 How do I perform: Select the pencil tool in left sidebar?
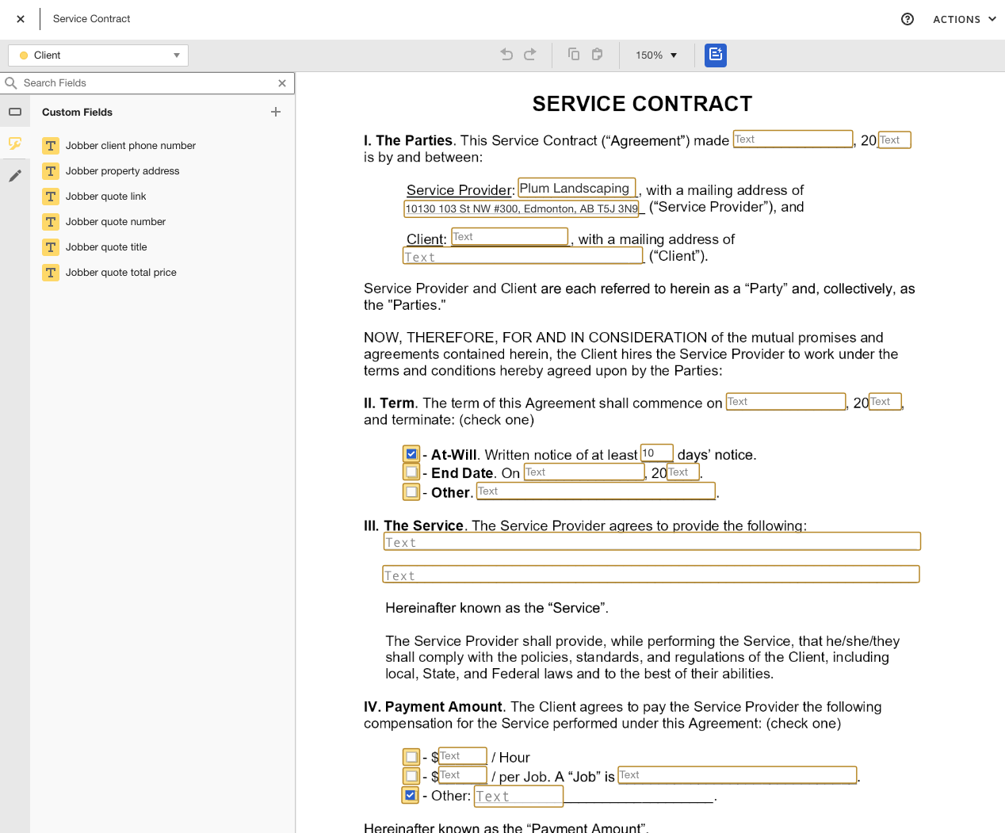point(15,176)
